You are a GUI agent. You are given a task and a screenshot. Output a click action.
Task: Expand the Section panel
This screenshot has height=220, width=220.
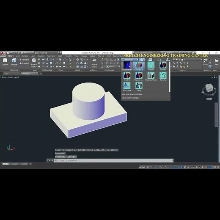click(x=93, y=70)
